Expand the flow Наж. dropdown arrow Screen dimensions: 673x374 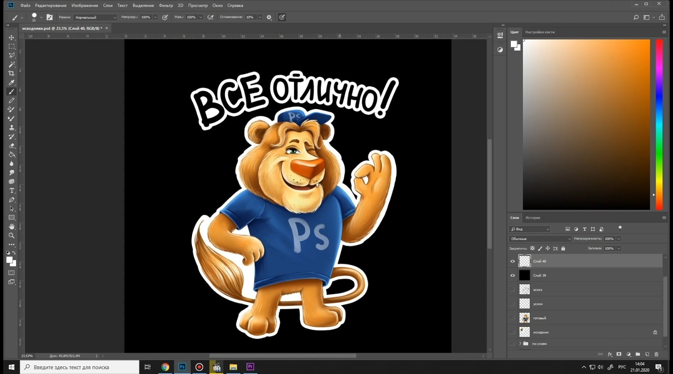[201, 17]
